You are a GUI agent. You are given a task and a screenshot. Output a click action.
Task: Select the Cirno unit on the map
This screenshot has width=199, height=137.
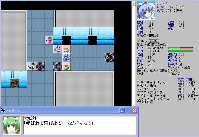66,58
